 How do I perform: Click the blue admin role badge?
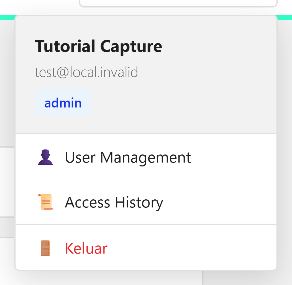63,103
